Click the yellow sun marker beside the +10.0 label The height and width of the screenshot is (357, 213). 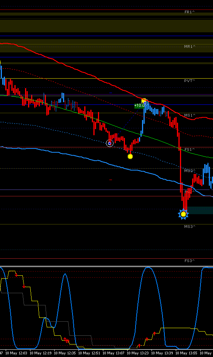(x=144, y=101)
